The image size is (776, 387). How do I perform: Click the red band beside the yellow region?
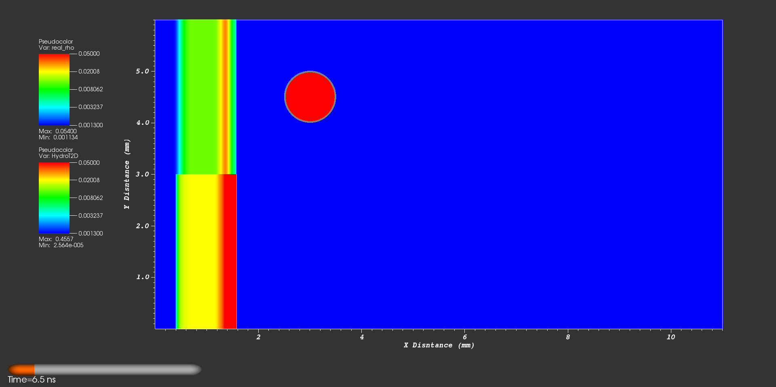[230, 250]
